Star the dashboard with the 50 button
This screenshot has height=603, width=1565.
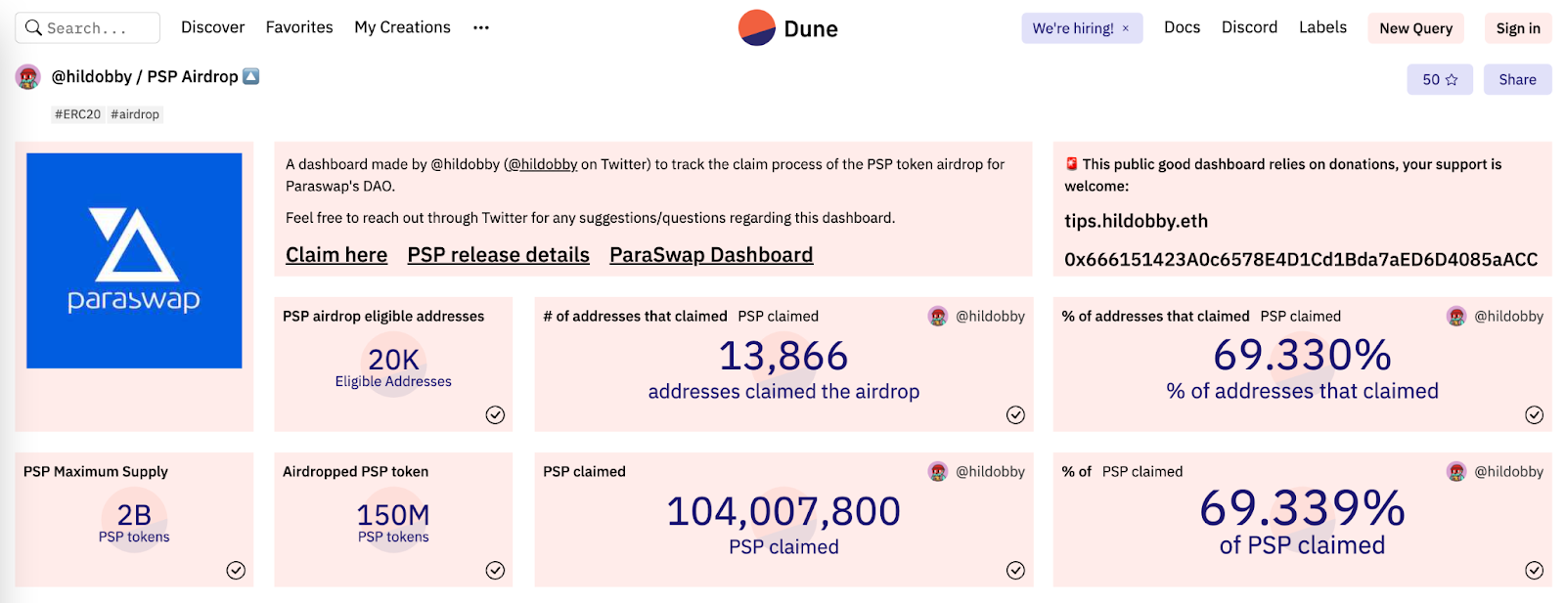[1440, 80]
